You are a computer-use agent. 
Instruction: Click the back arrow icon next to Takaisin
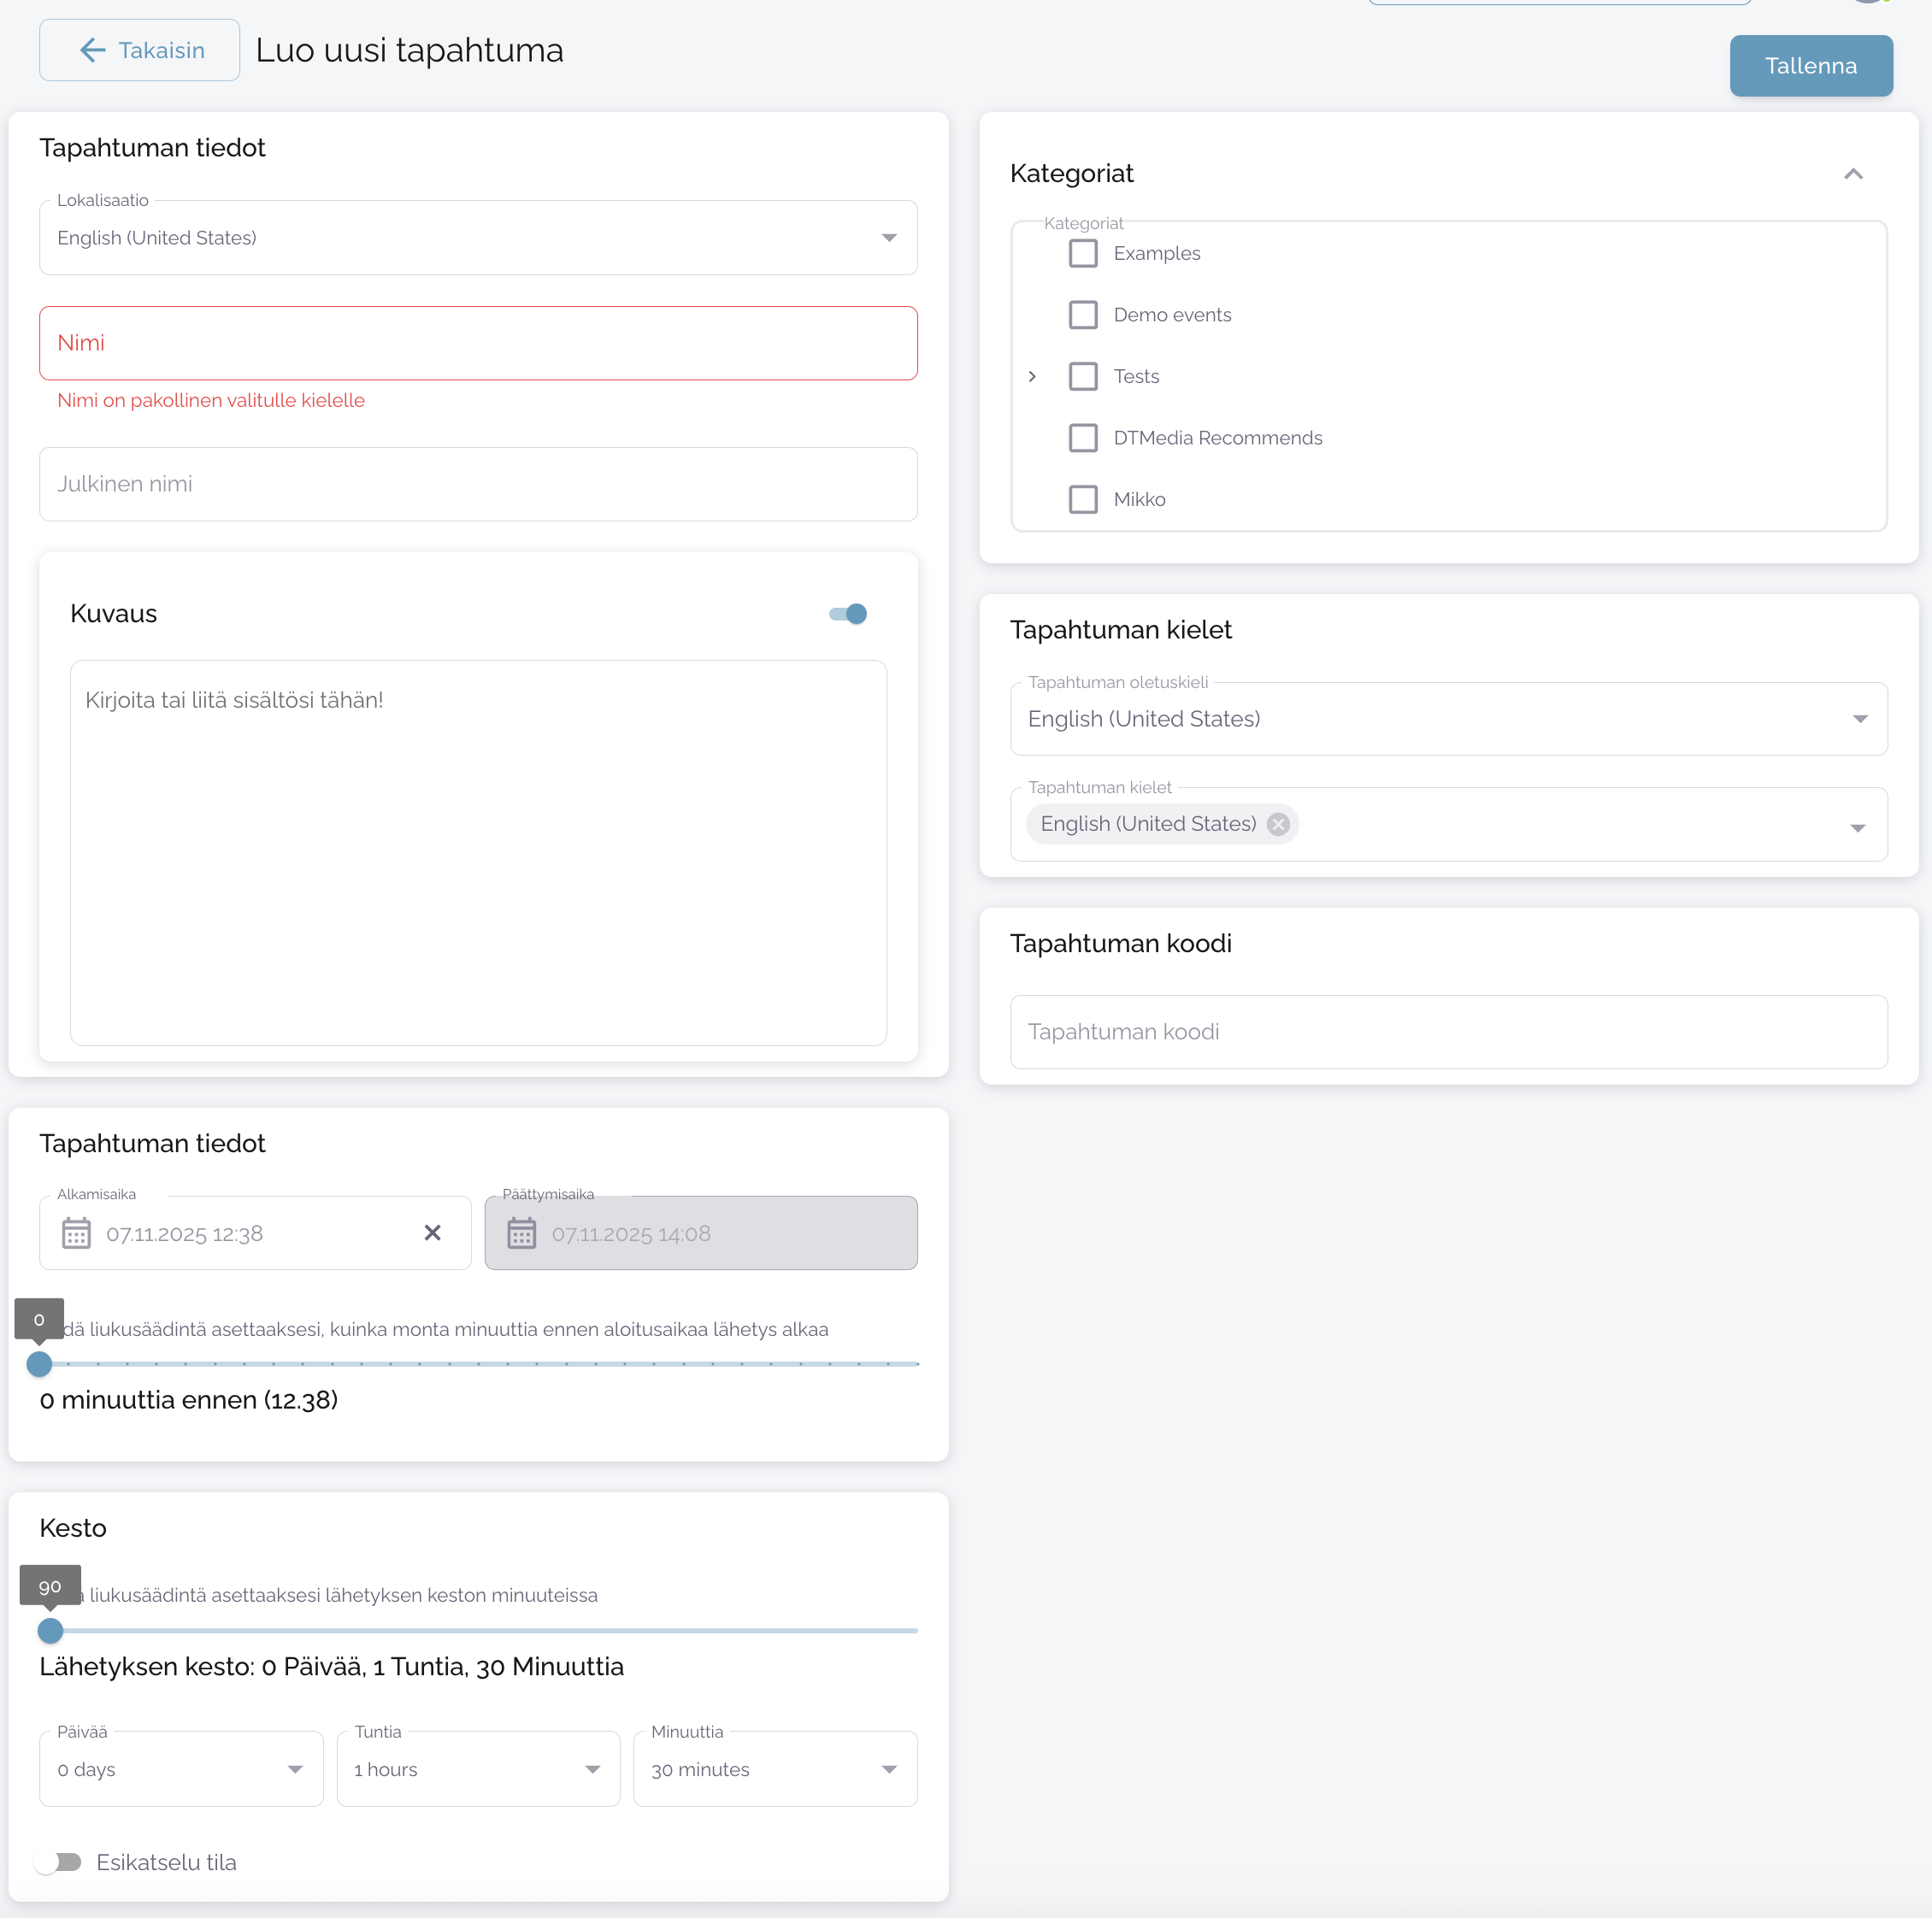[x=92, y=50]
